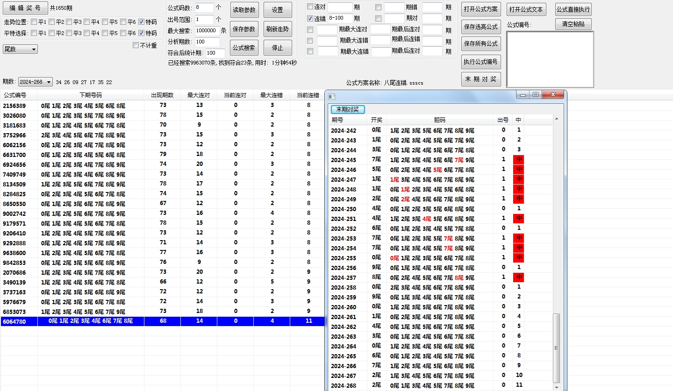Uncheck the 连错 checkbox
This screenshot has height=391, width=673.
(x=310, y=18)
